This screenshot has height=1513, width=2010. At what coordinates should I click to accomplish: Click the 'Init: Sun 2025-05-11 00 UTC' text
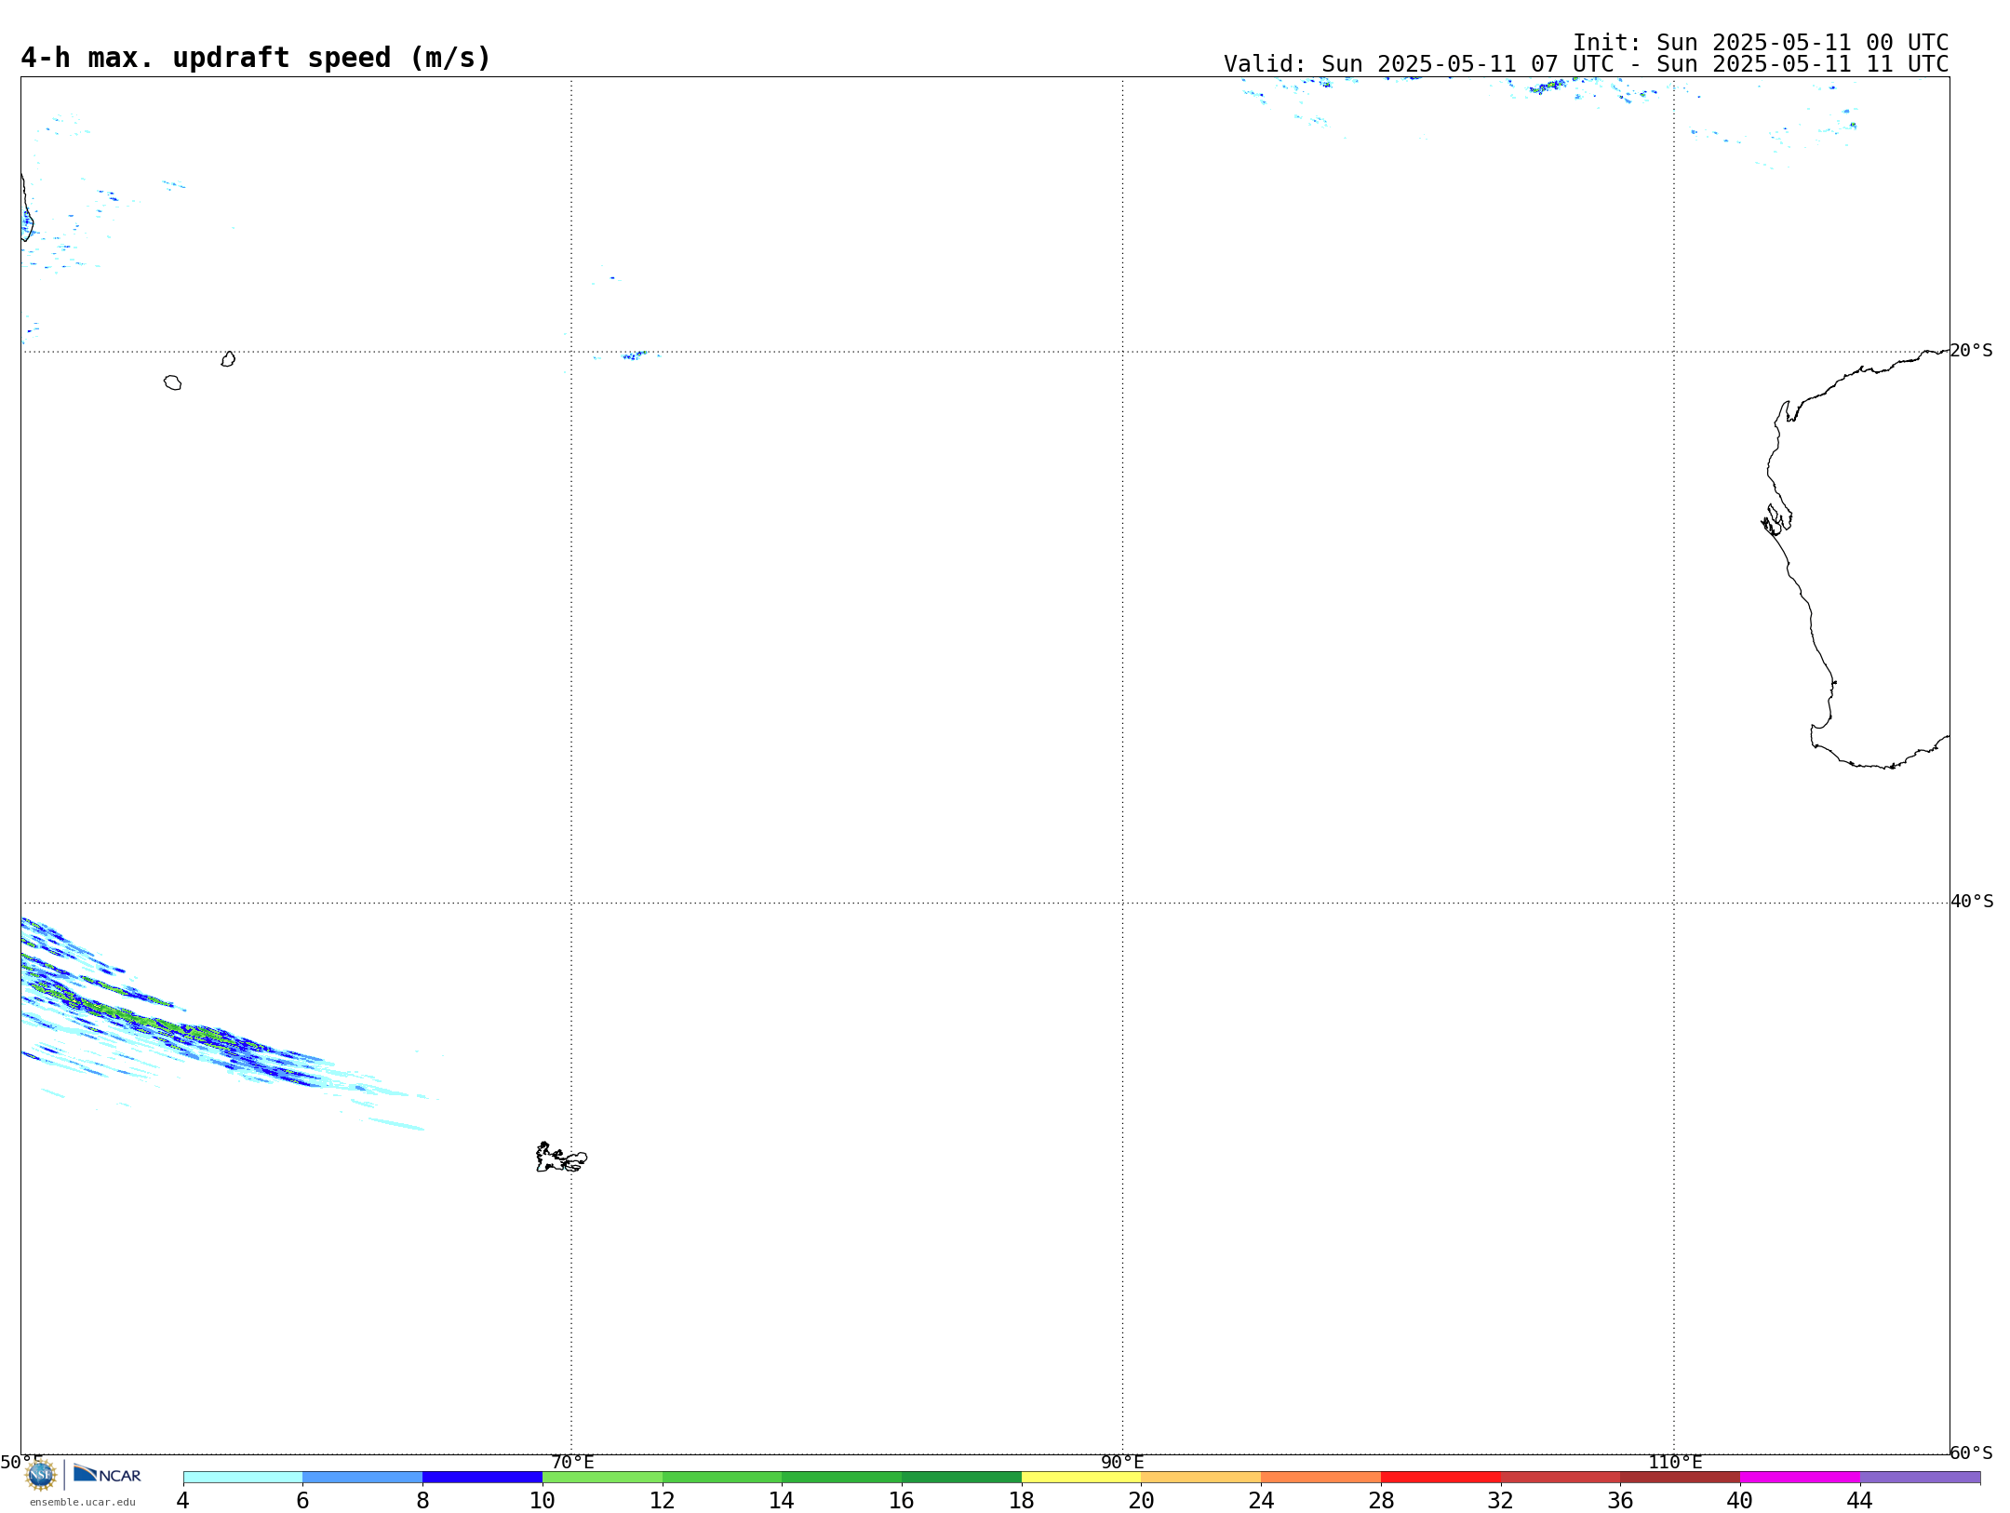pos(1761,43)
